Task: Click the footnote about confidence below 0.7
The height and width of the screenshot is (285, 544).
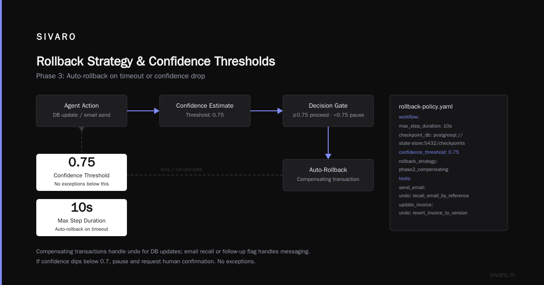Action: click(146, 261)
